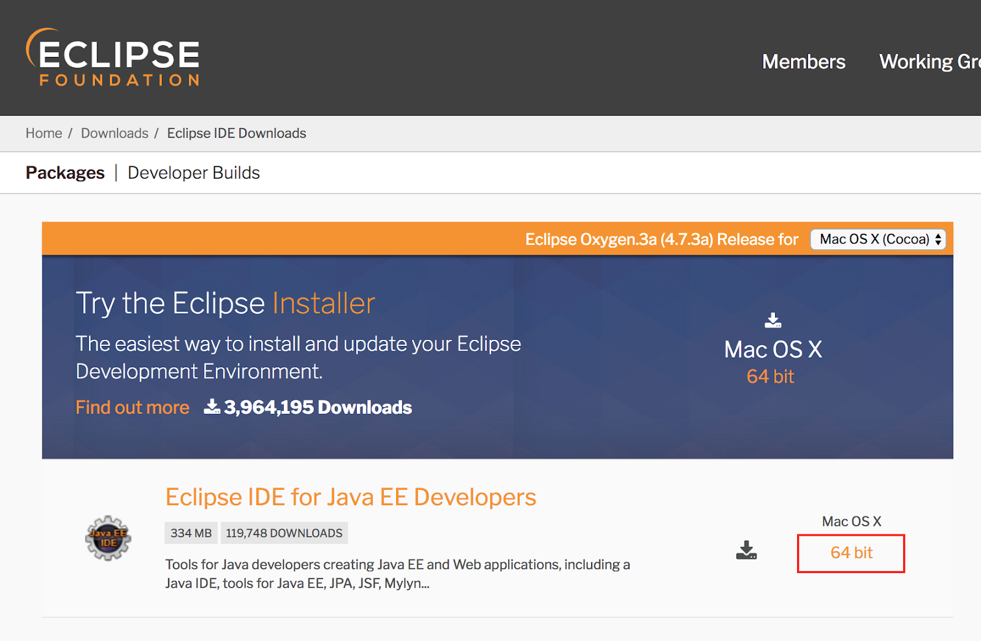Screen dimensions: 981x641
Task: Click the Eclipse Foundation logo
Action: pyautogui.click(x=113, y=57)
